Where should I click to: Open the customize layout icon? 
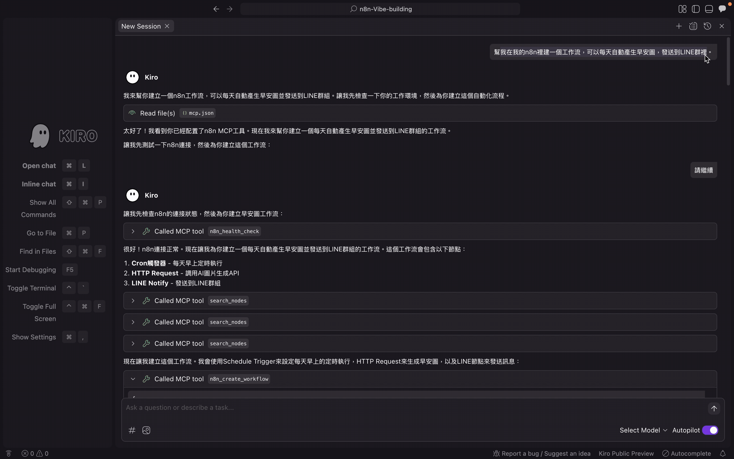[682, 9]
